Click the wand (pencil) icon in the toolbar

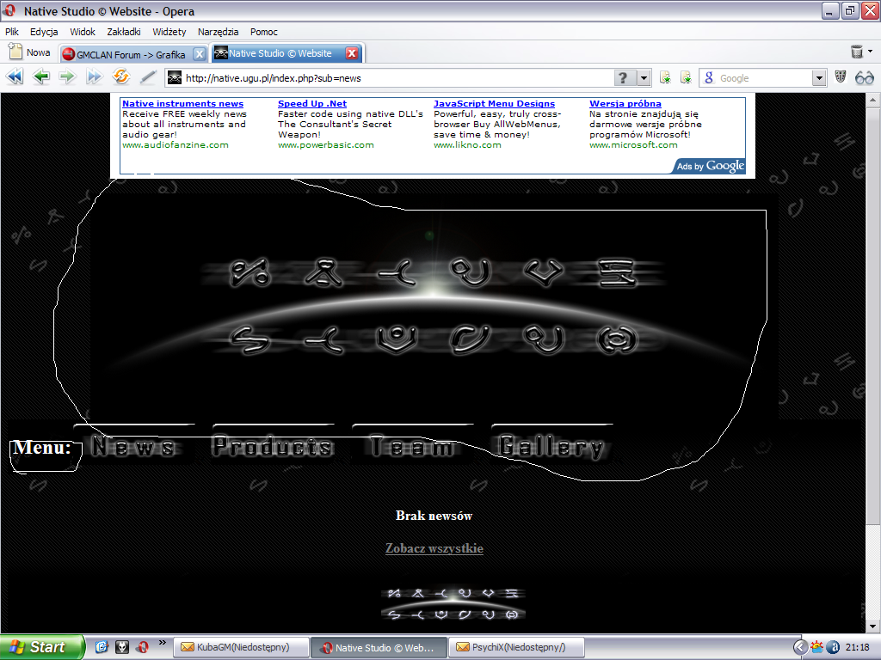pos(148,77)
